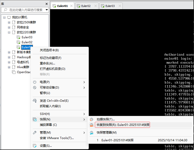Click the snapshot icon next to 快照(N)
The height and width of the screenshot is (150, 194).
coord(35,119)
